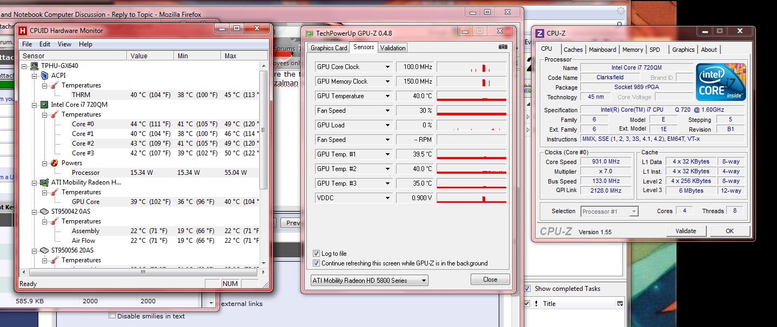The height and width of the screenshot is (327, 777).
Task: Open the GPU Core Clock sensor dropdown
Action: pyautogui.click(x=387, y=67)
